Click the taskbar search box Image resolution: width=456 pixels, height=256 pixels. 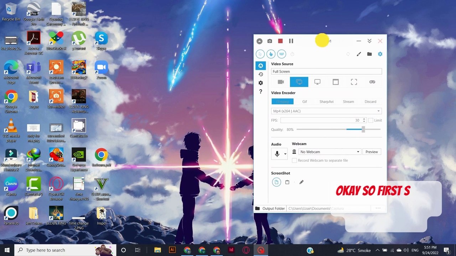click(65, 250)
